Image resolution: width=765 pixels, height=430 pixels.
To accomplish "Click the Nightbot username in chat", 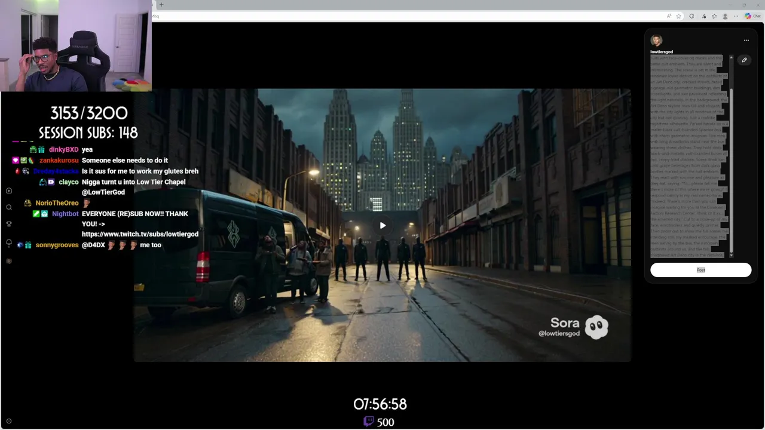I will 65,214.
